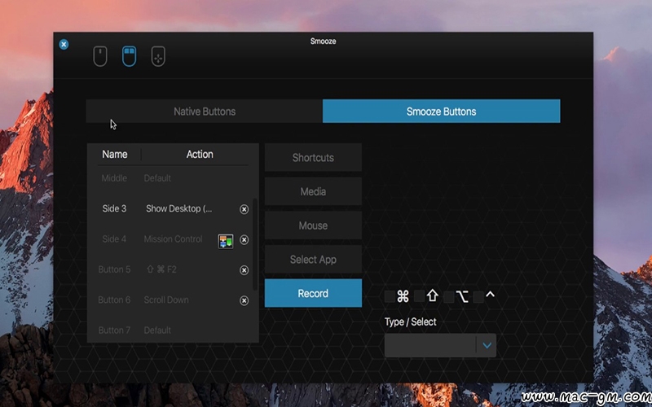Click the ⇧⌘F2 shortcut action text
Screen dimensions: 652x407
pyautogui.click(x=161, y=269)
